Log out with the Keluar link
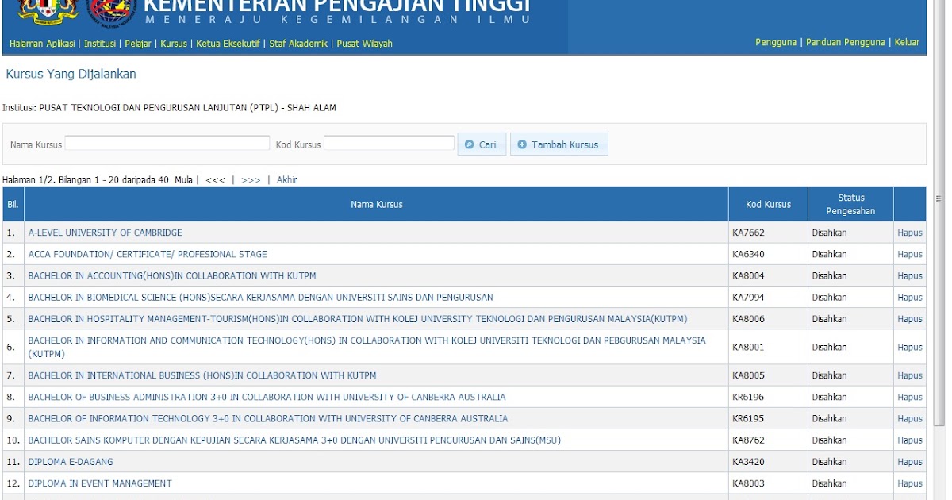 (x=907, y=43)
